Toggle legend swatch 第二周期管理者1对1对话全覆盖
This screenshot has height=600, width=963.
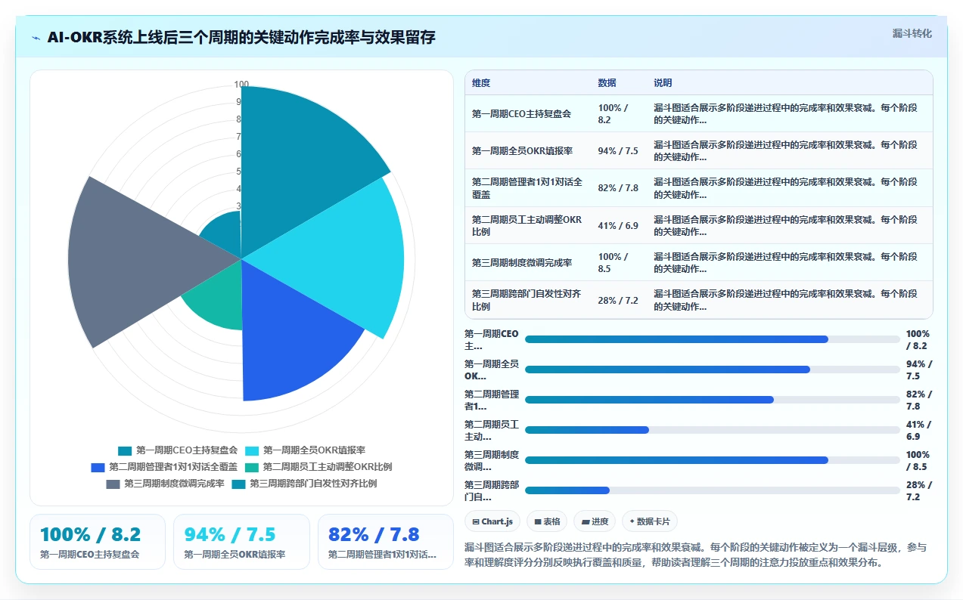point(98,467)
